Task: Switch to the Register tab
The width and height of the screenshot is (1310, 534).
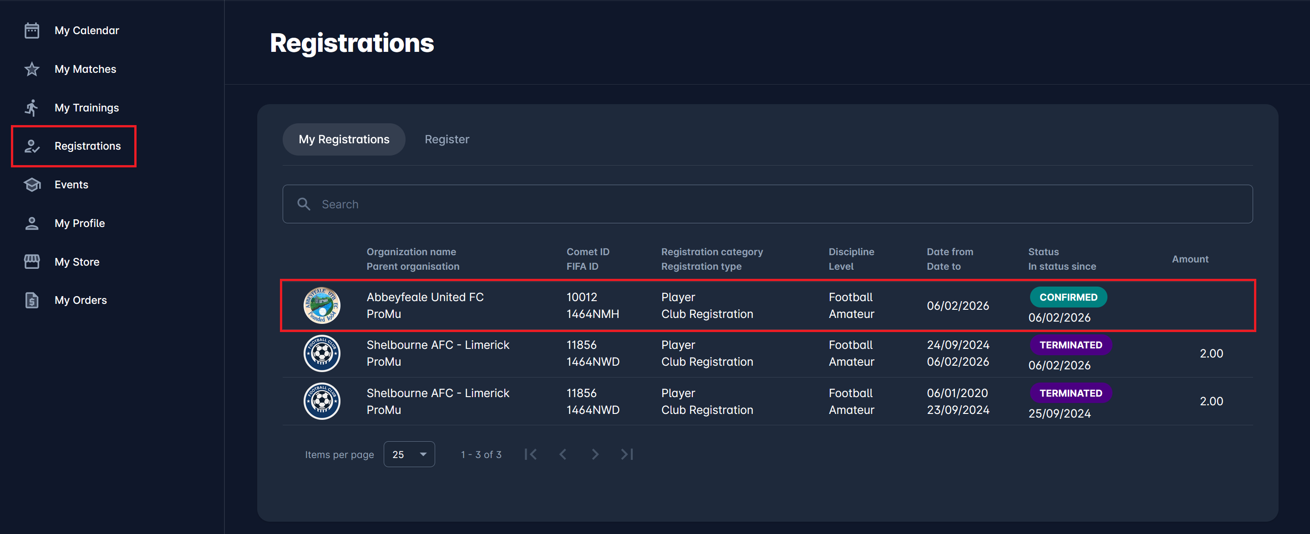Action: [x=447, y=139]
